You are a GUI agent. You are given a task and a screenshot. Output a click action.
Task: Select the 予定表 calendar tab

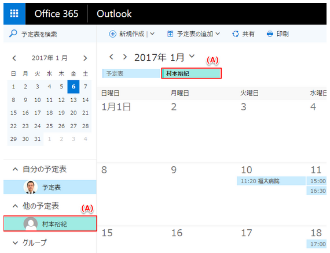tap(131, 73)
